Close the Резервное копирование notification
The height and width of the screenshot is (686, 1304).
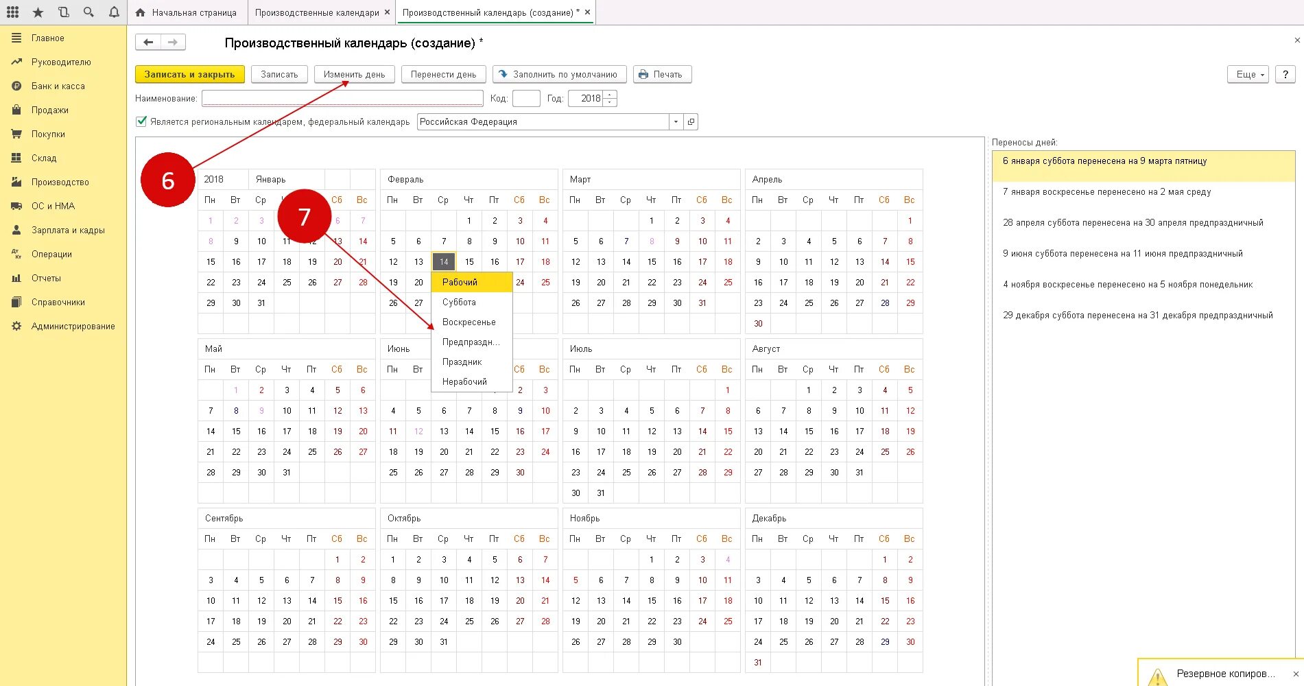click(x=1295, y=674)
